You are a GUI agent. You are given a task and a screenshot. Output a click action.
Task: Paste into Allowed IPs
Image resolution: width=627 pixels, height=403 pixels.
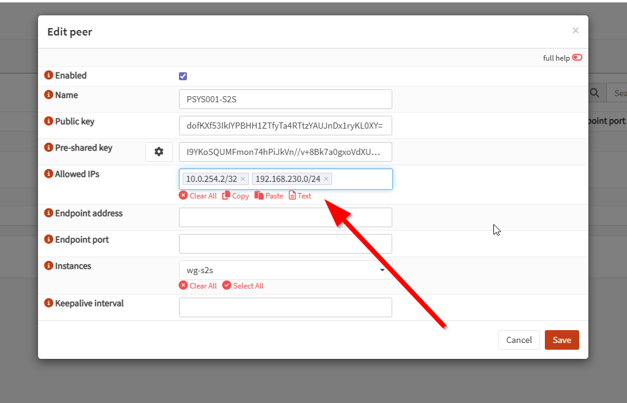pyautogui.click(x=269, y=196)
